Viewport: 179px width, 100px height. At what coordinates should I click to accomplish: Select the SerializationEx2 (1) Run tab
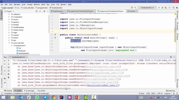pos(18,57)
